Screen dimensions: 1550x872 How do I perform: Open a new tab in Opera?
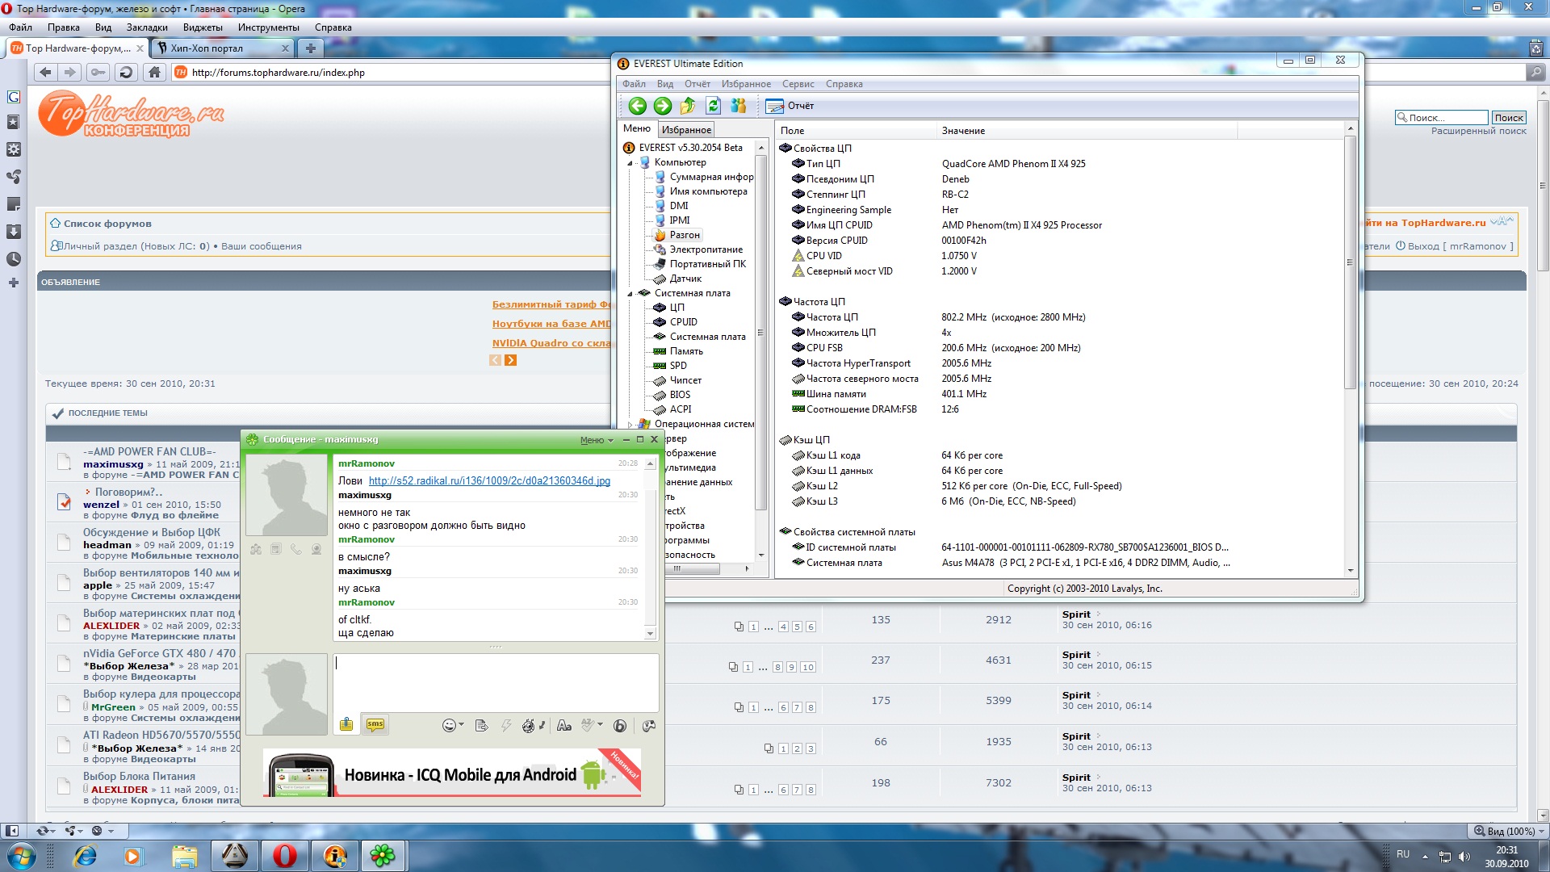pyautogui.click(x=310, y=48)
